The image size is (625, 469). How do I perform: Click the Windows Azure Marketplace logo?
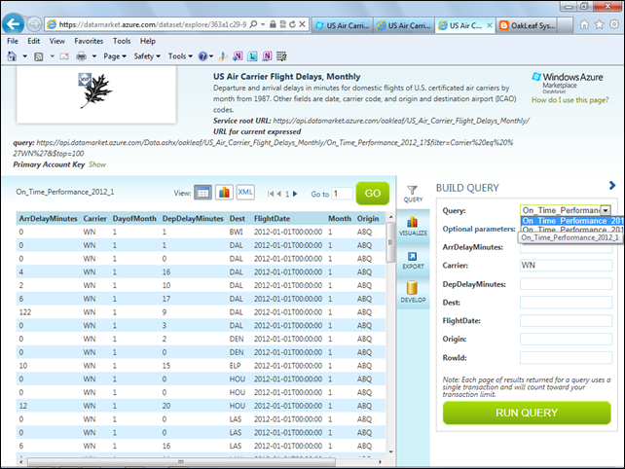(x=568, y=82)
